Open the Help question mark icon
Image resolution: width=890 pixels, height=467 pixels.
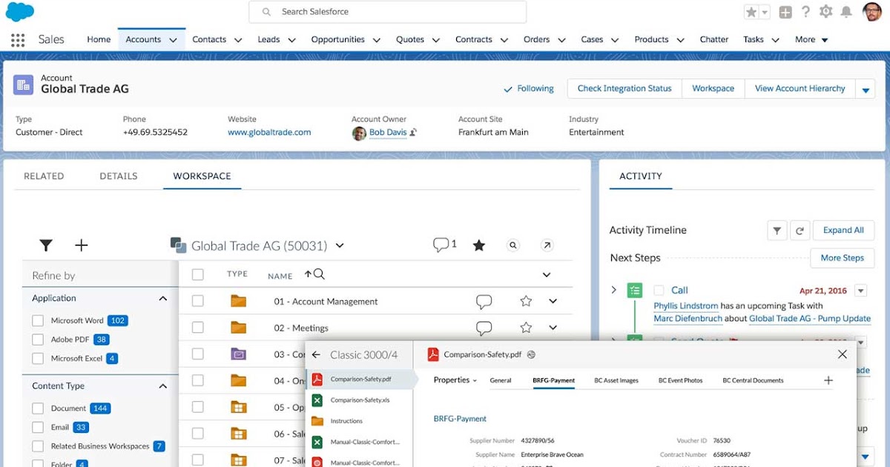click(x=806, y=12)
